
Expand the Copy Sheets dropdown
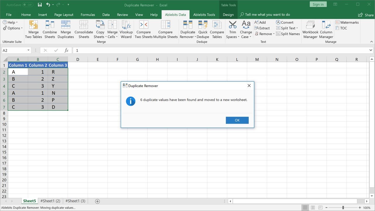106,37
